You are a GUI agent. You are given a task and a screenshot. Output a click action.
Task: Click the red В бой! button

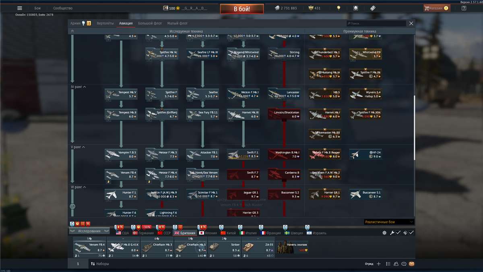click(242, 8)
